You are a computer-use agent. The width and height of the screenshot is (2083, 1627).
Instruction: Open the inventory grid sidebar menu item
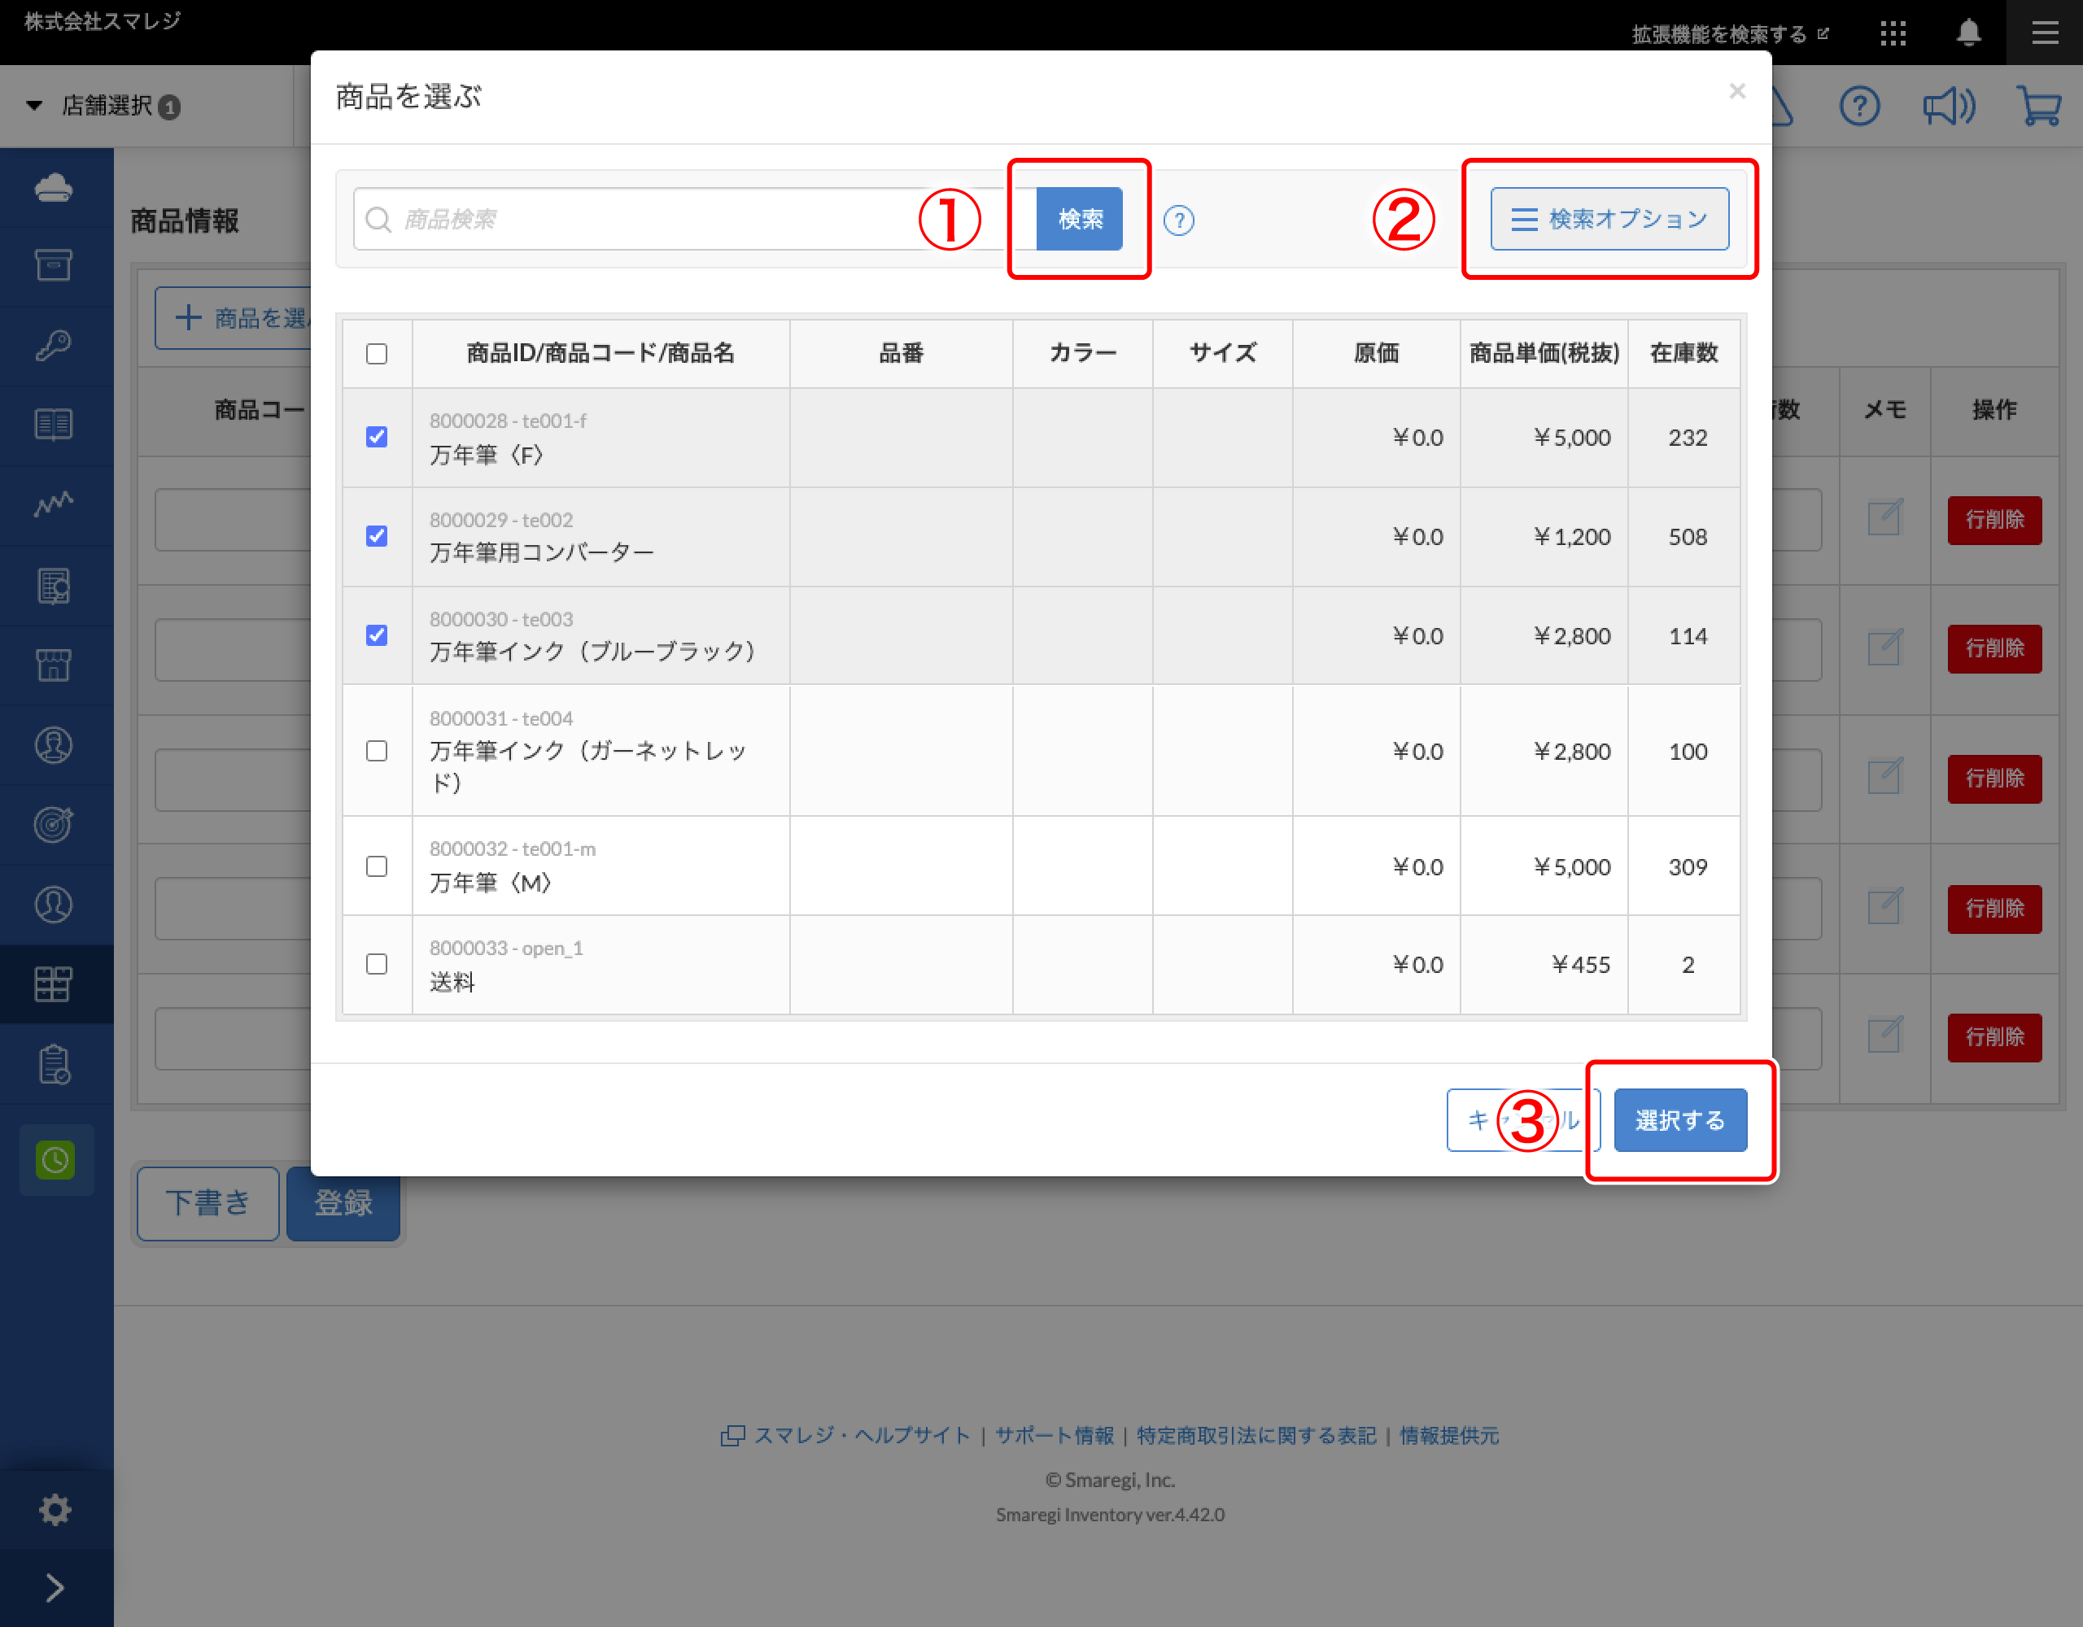click(55, 984)
